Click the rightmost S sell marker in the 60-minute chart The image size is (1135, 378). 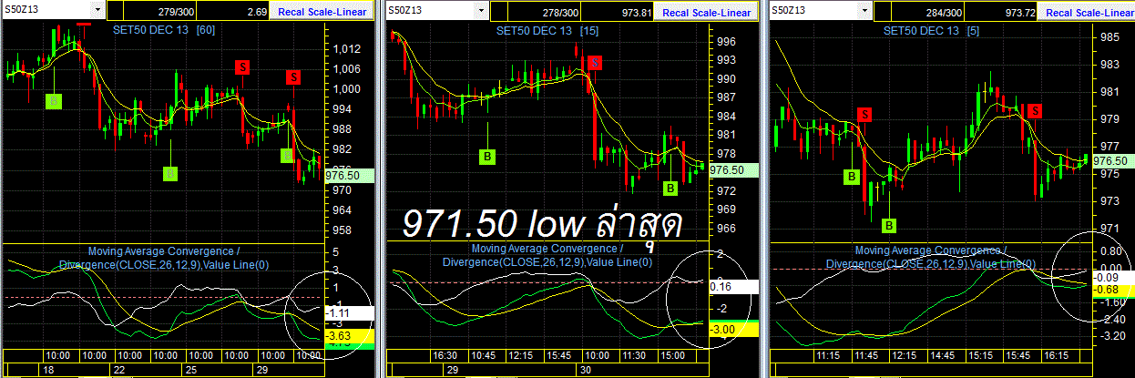click(x=293, y=77)
